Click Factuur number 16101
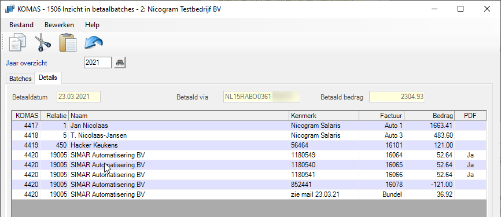Viewport: 501px width, 217px height. (394, 145)
